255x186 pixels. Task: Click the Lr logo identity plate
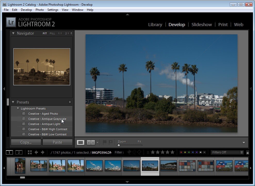[x=11, y=22]
